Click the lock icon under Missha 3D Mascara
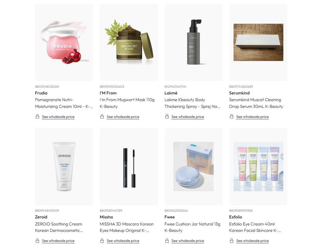The image size is (318, 249). pyautogui.click(x=102, y=241)
